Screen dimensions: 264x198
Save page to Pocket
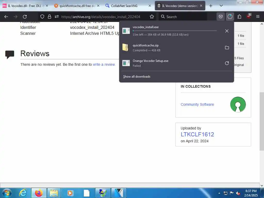pyautogui.click(x=221, y=16)
